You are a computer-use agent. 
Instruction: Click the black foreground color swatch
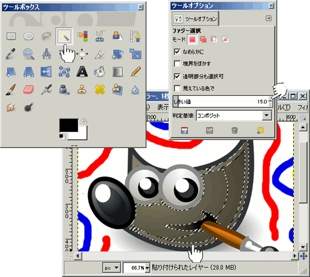[x=68, y=125]
